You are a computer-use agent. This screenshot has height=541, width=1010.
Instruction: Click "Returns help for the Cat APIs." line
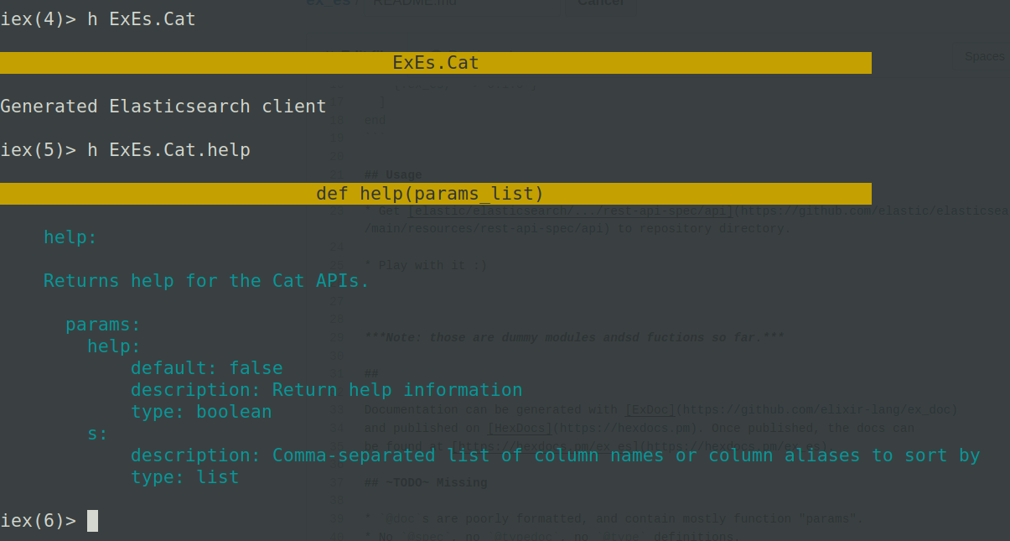[x=206, y=281]
